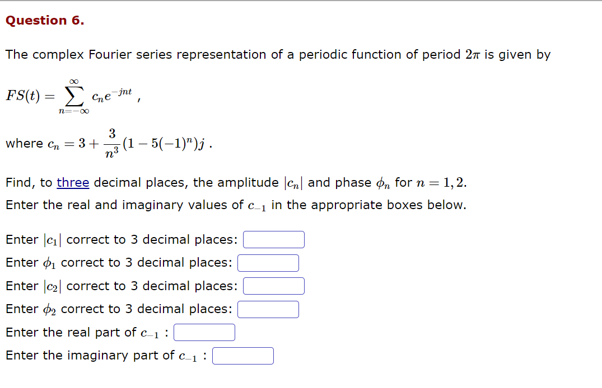Click the text Enter φ1 correct to 3 decimal places

pyautogui.click(x=118, y=263)
